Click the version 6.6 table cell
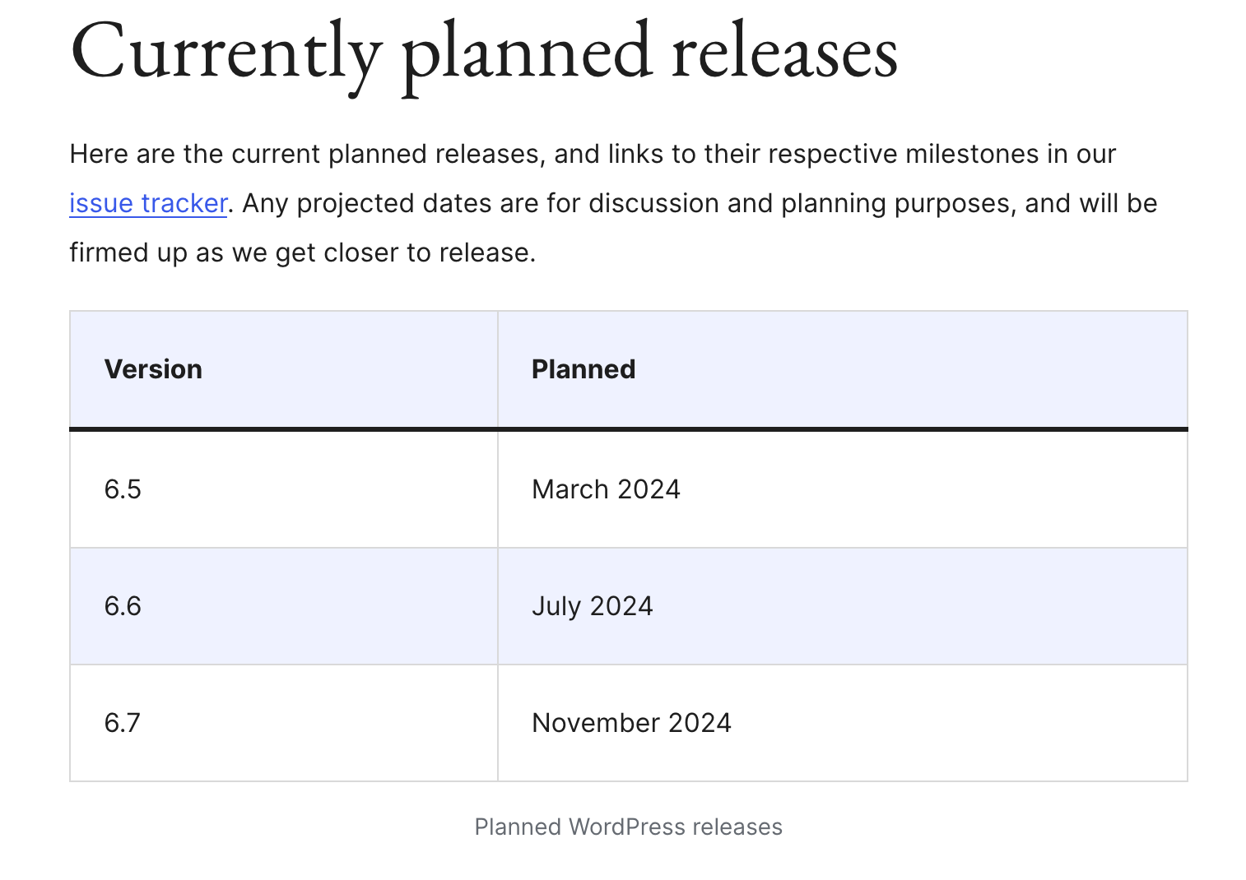Screen dimensions: 1246x880 point(123,606)
